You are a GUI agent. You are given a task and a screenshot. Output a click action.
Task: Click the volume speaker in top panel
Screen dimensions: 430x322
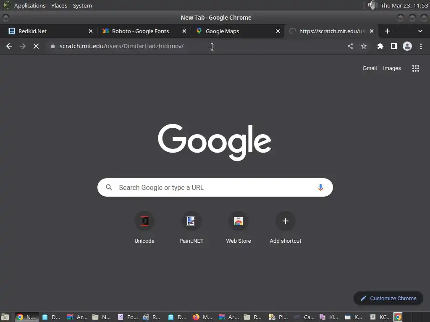coord(372,5)
